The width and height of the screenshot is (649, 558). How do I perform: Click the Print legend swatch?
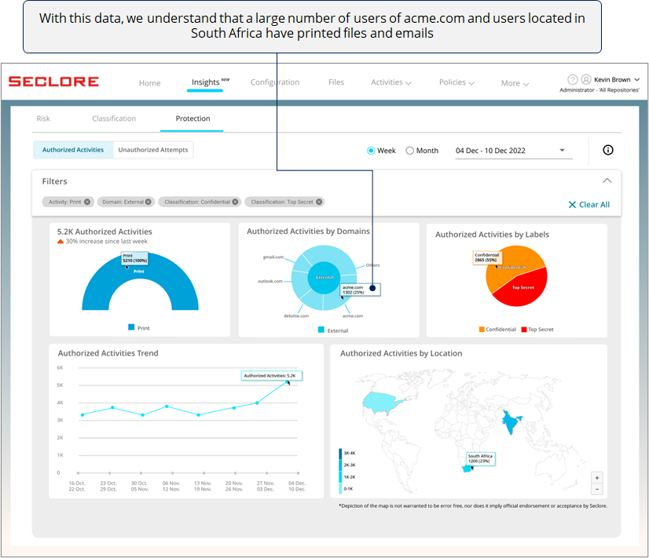tap(131, 327)
